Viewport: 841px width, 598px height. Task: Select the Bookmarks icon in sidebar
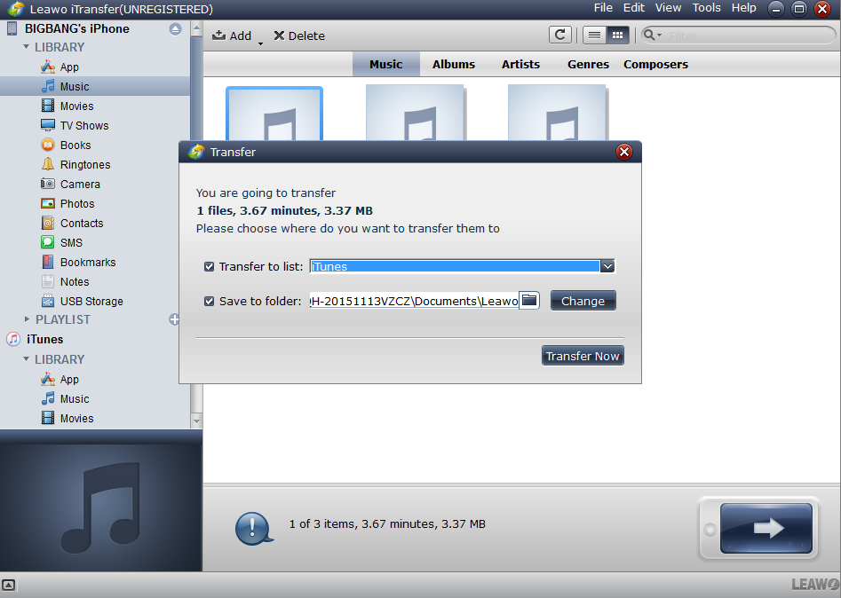pos(48,262)
